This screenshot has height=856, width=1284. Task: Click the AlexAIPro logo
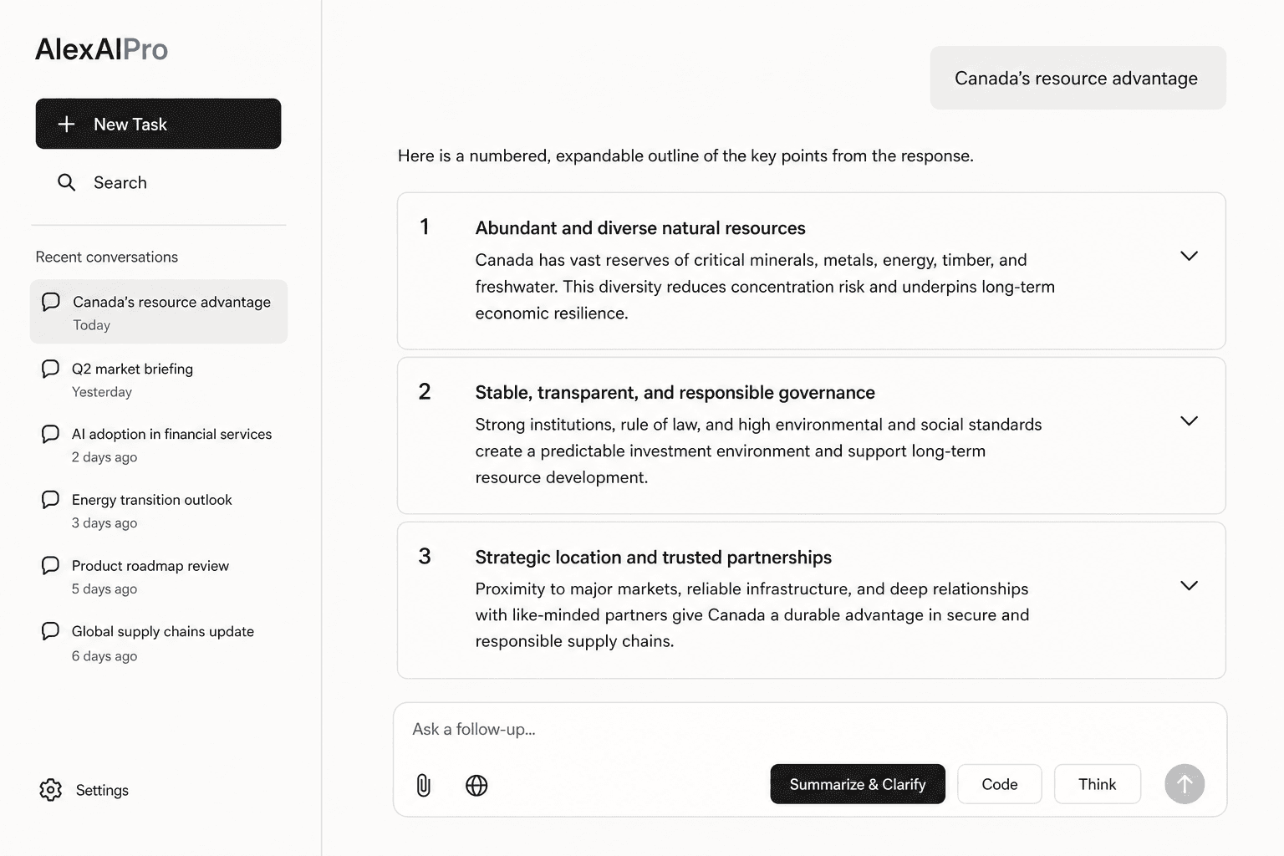click(x=101, y=49)
